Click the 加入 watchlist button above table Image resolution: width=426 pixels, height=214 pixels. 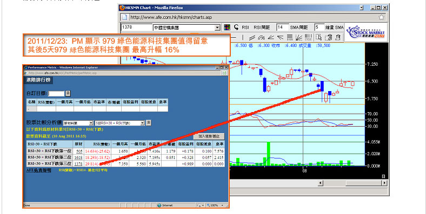click(x=209, y=136)
